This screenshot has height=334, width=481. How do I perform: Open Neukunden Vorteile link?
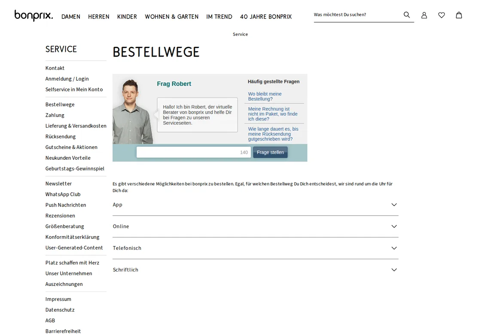coord(68,158)
